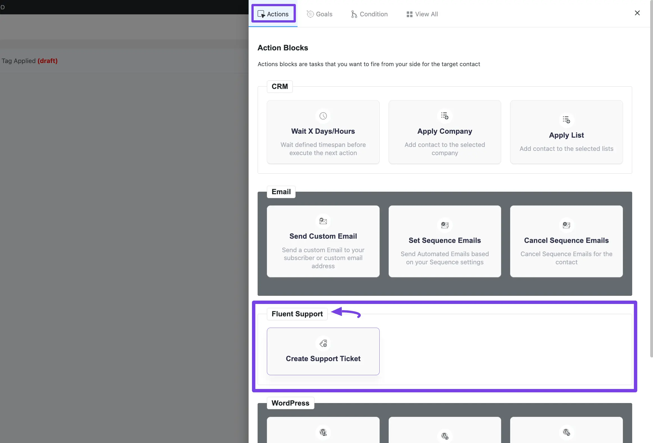This screenshot has height=443, width=653.
Task: Select the Wait X Days/Hours block
Action: [x=323, y=131]
